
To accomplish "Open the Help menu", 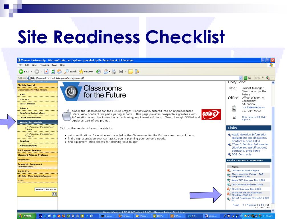I will coord(62,65).
